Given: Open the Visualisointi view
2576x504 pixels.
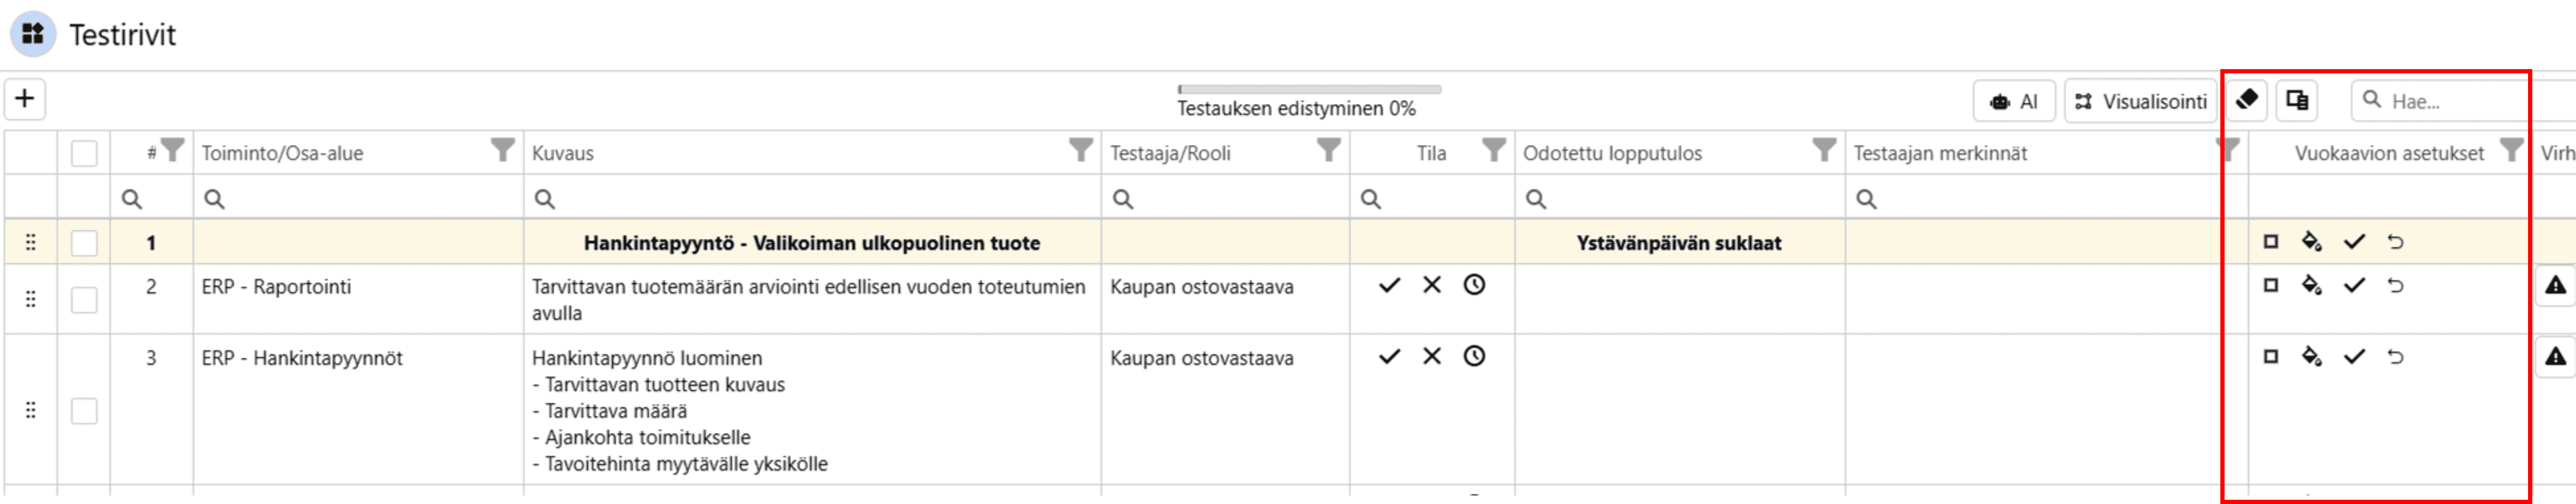Looking at the screenshot, I should [2140, 101].
